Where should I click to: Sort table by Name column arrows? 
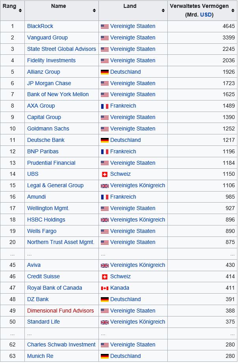94,10
